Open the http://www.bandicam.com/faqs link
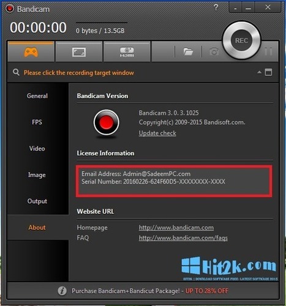This screenshot has height=306, width=286. [183, 238]
